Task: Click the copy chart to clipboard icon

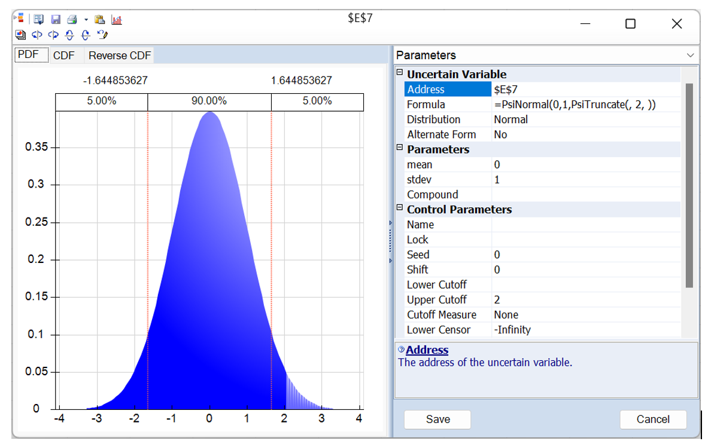Action: (99, 20)
